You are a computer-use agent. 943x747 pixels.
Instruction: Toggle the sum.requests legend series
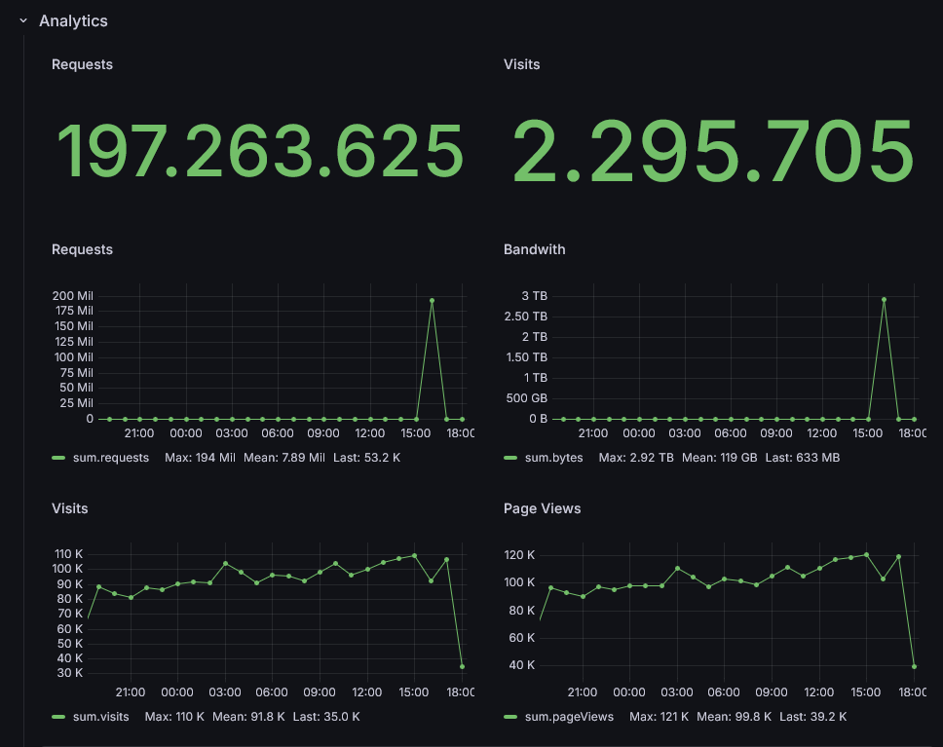111,458
